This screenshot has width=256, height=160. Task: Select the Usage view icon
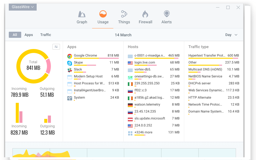tap(103, 14)
